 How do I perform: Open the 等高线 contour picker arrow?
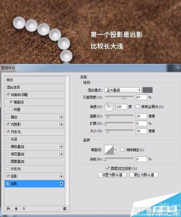coord(115,150)
